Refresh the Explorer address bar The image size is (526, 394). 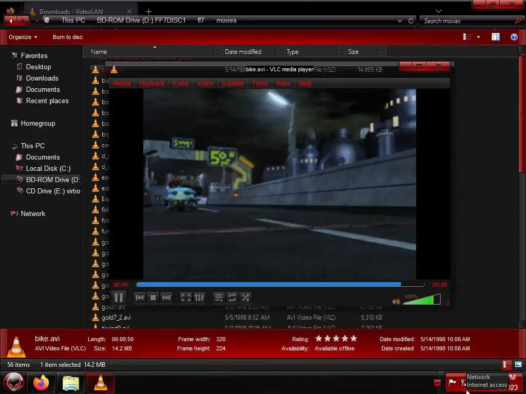point(411,21)
